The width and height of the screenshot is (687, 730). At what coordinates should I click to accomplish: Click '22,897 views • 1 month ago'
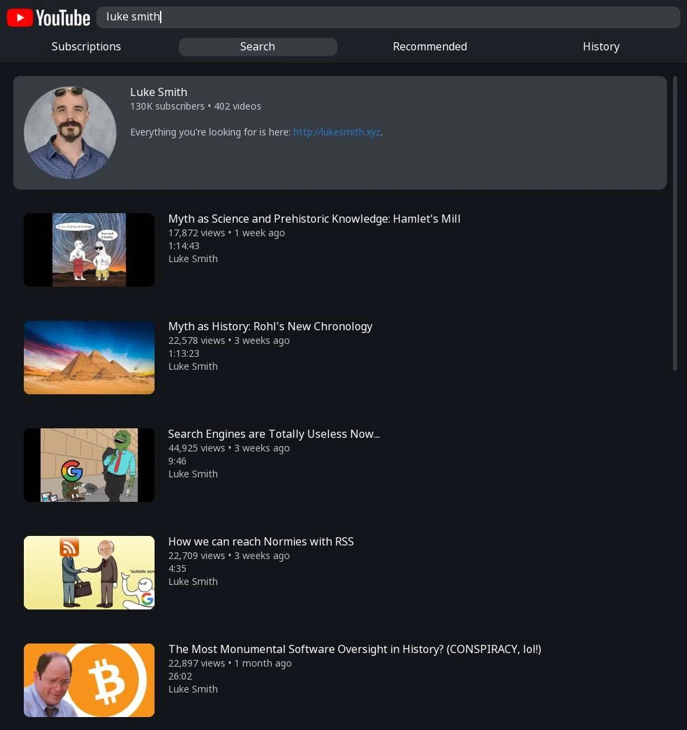click(x=230, y=663)
